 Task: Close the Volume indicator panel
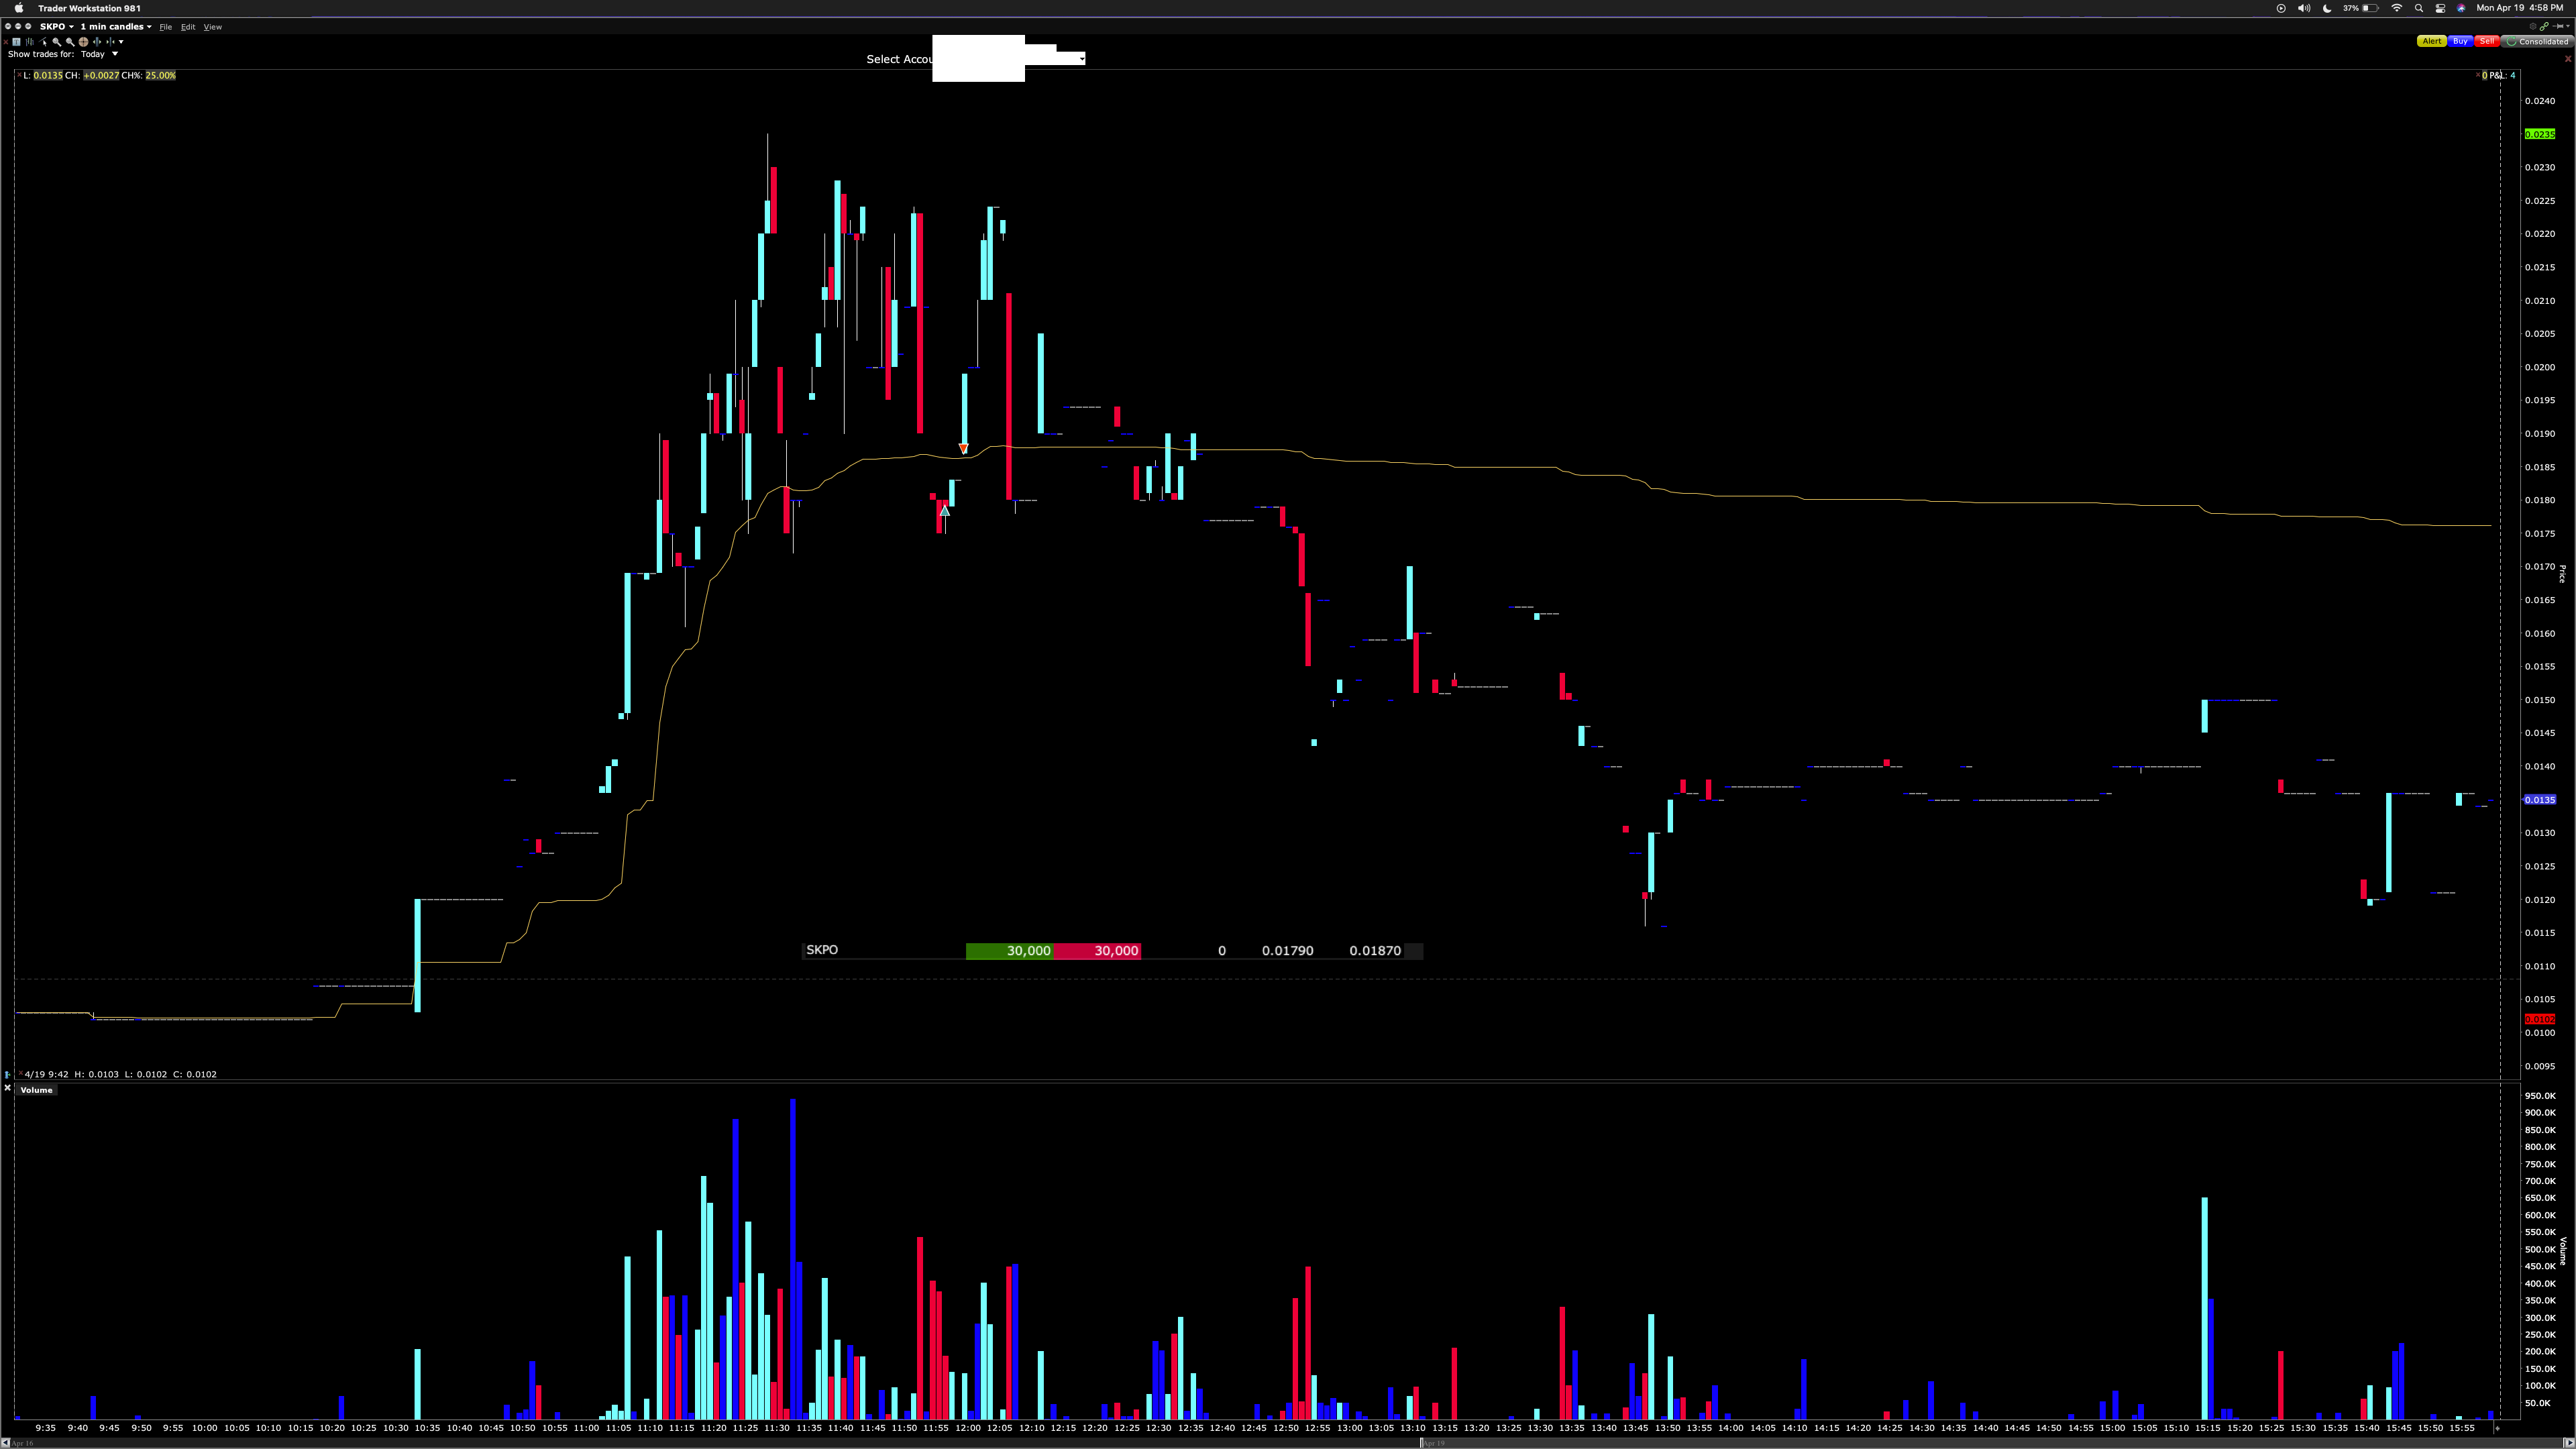[x=7, y=1088]
